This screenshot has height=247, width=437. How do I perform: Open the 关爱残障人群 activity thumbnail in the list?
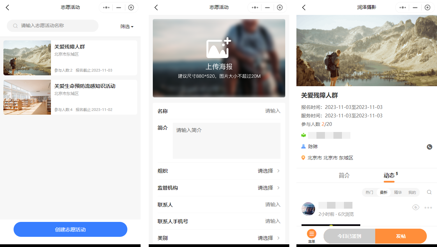(27, 58)
